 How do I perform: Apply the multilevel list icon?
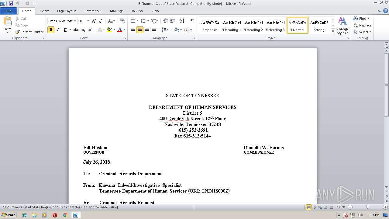153,21
